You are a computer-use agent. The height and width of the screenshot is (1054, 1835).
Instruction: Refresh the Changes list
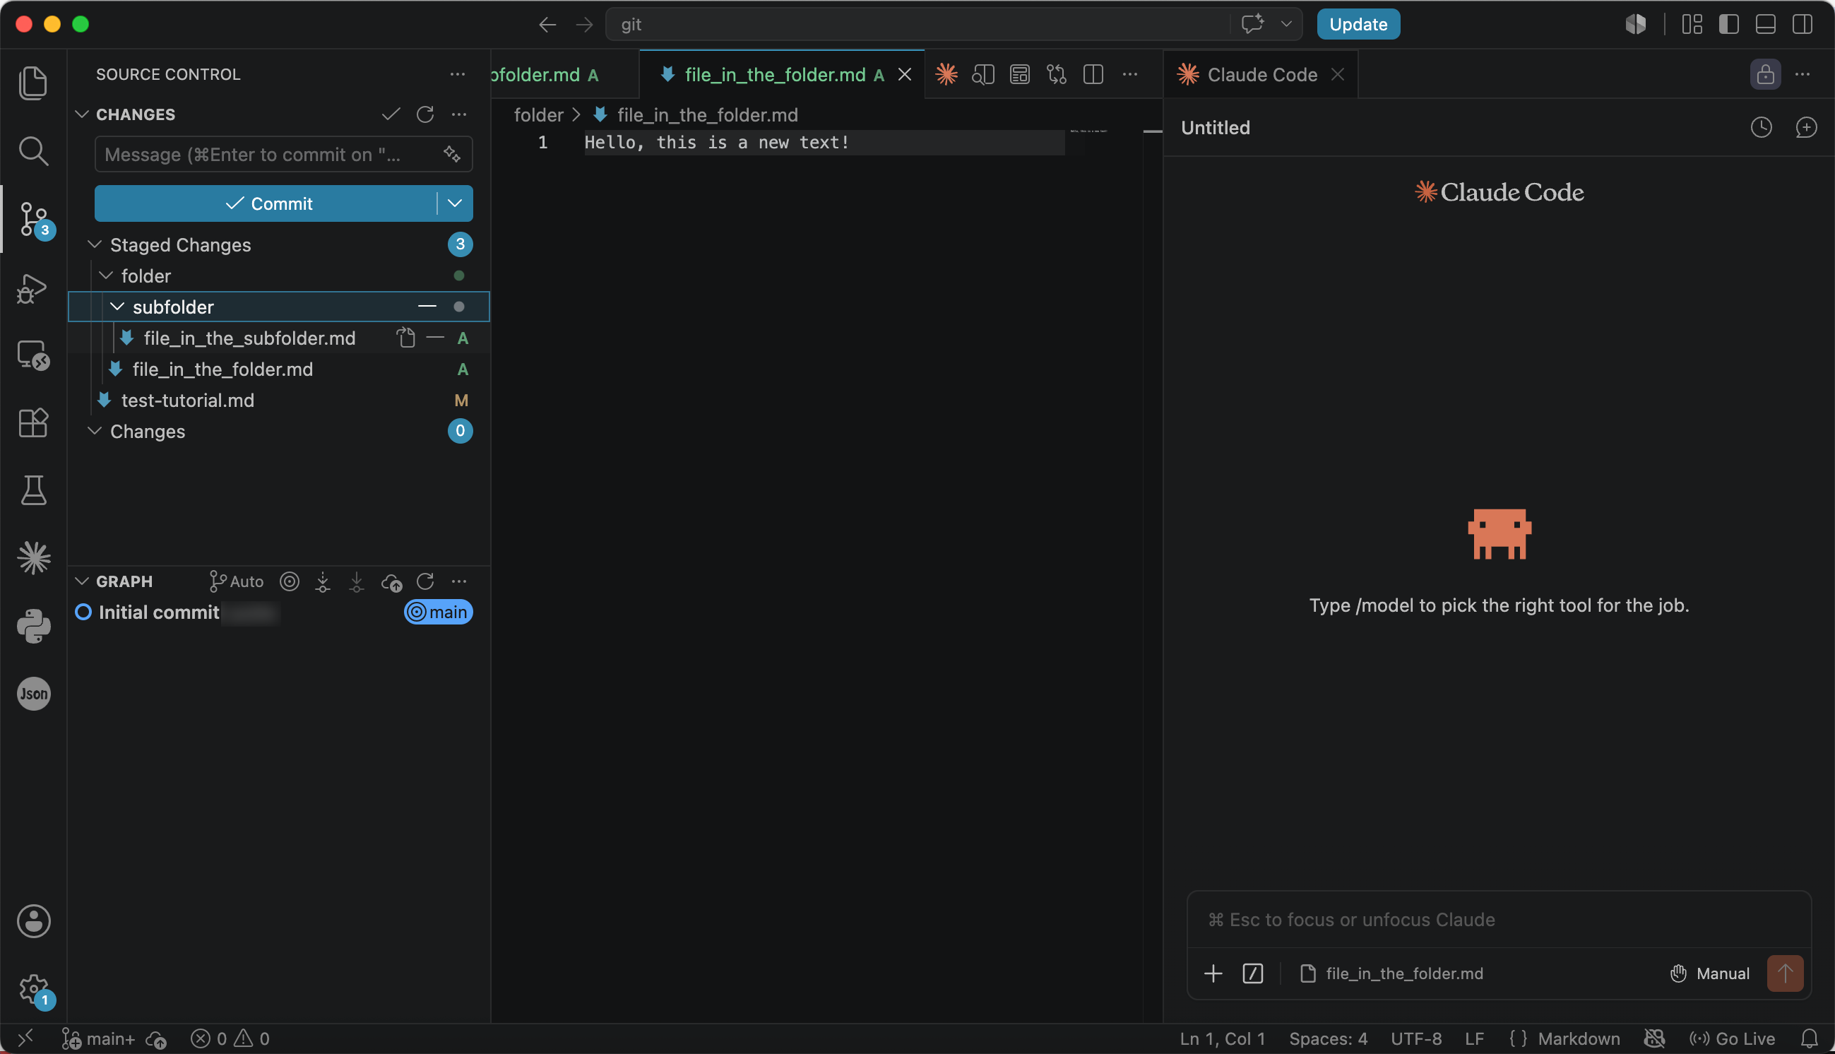coord(424,114)
